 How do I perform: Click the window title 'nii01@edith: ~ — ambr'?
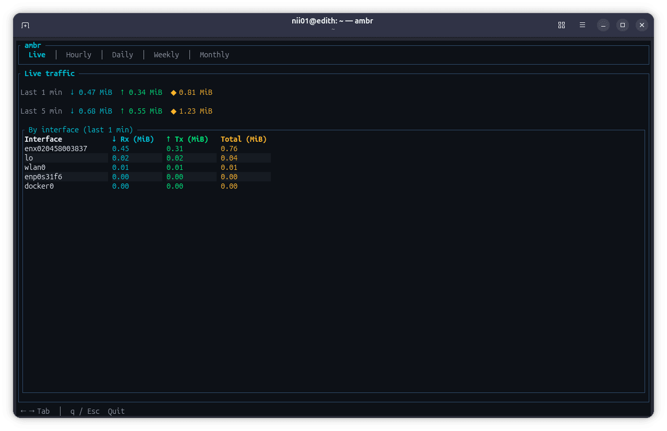(332, 21)
